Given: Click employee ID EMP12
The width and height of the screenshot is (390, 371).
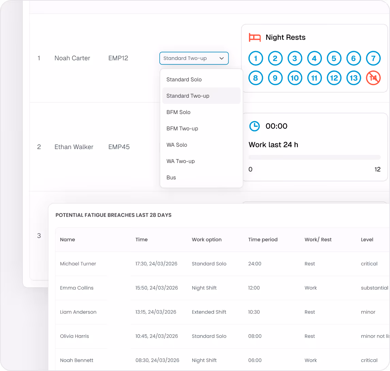Looking at the screenshot, I should 118,58.
